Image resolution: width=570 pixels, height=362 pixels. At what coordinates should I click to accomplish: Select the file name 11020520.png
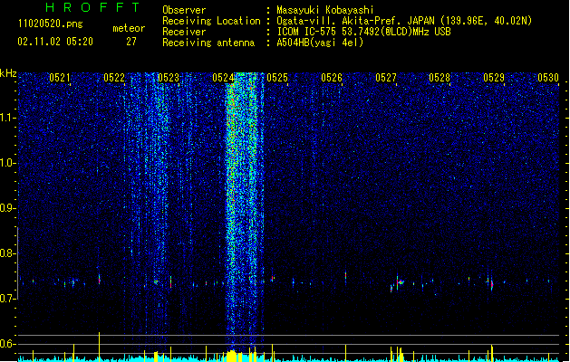point(50,24)
